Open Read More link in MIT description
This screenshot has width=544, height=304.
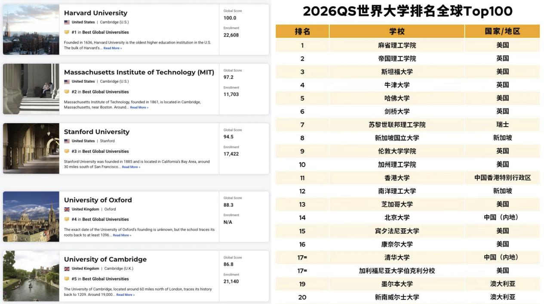click(139, 108)
